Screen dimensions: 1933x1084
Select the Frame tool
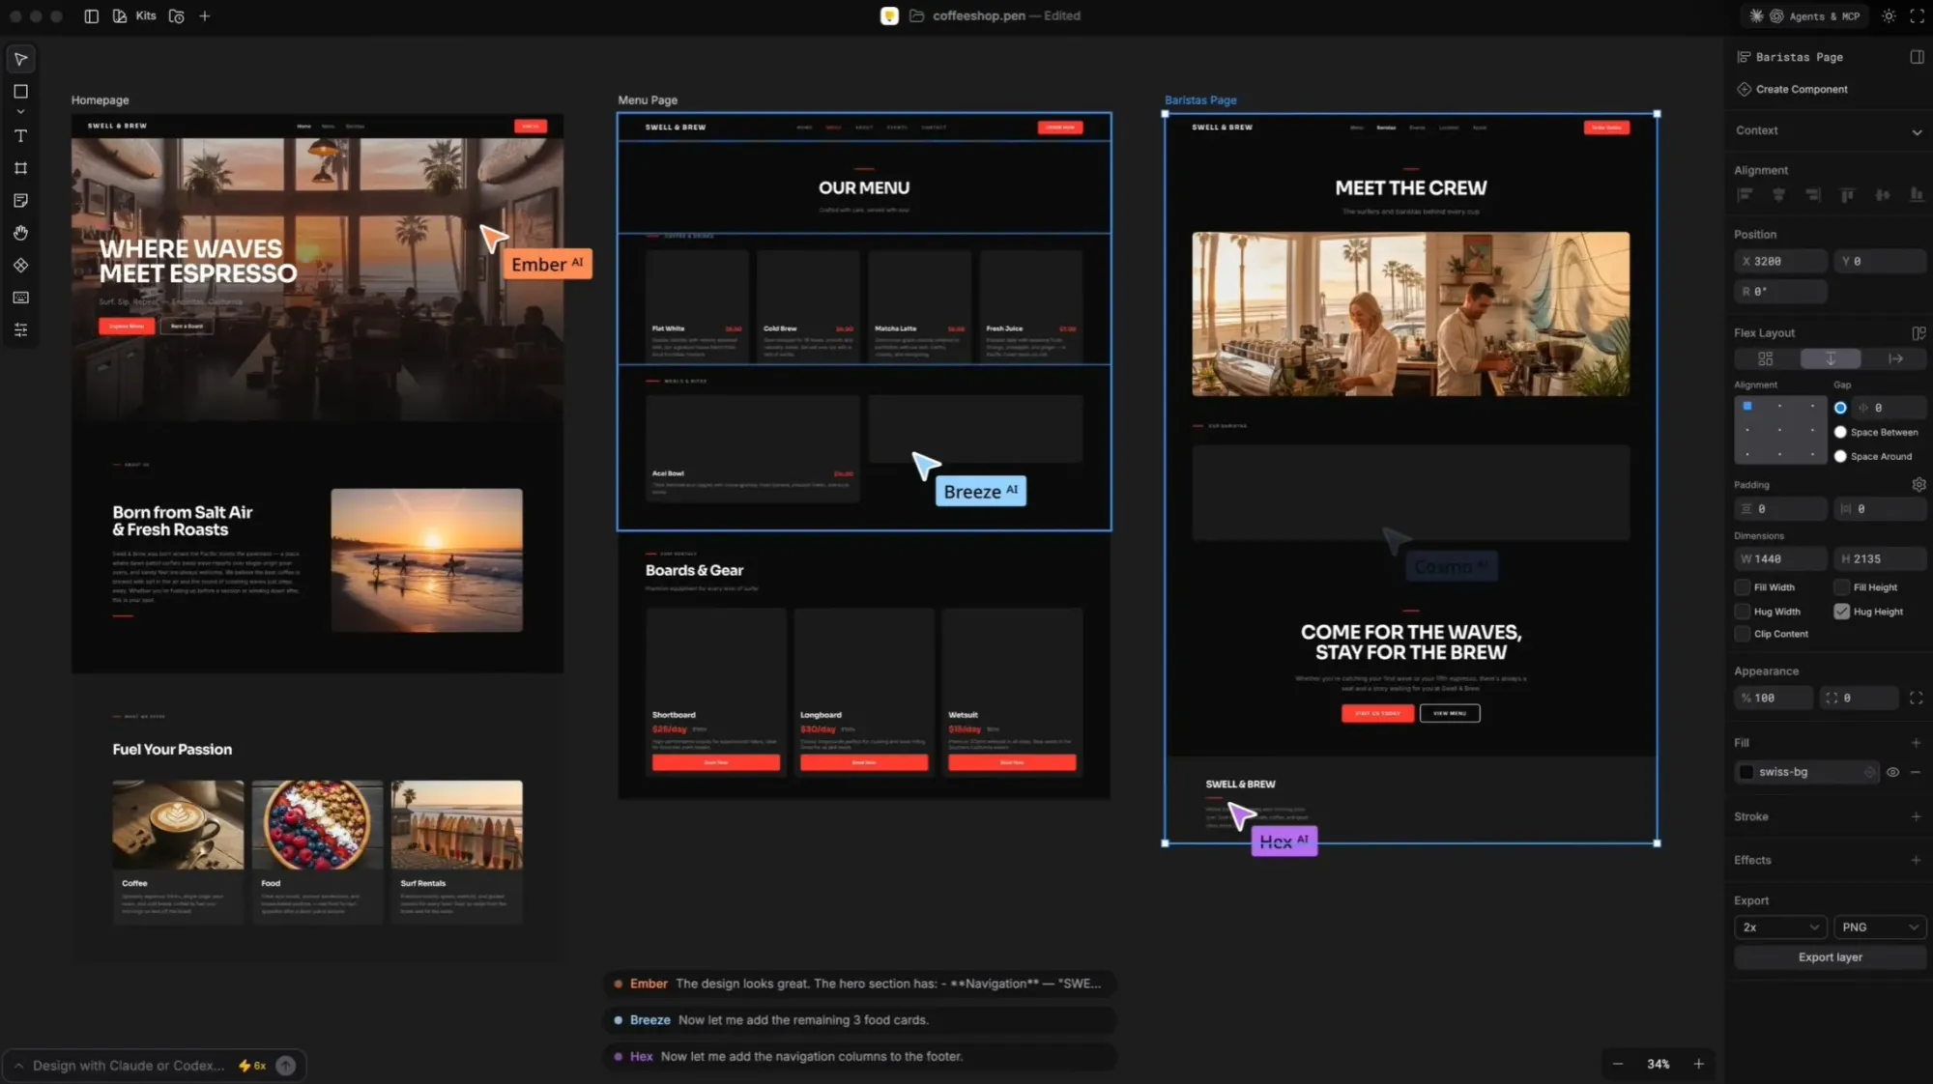coord(20,168)
